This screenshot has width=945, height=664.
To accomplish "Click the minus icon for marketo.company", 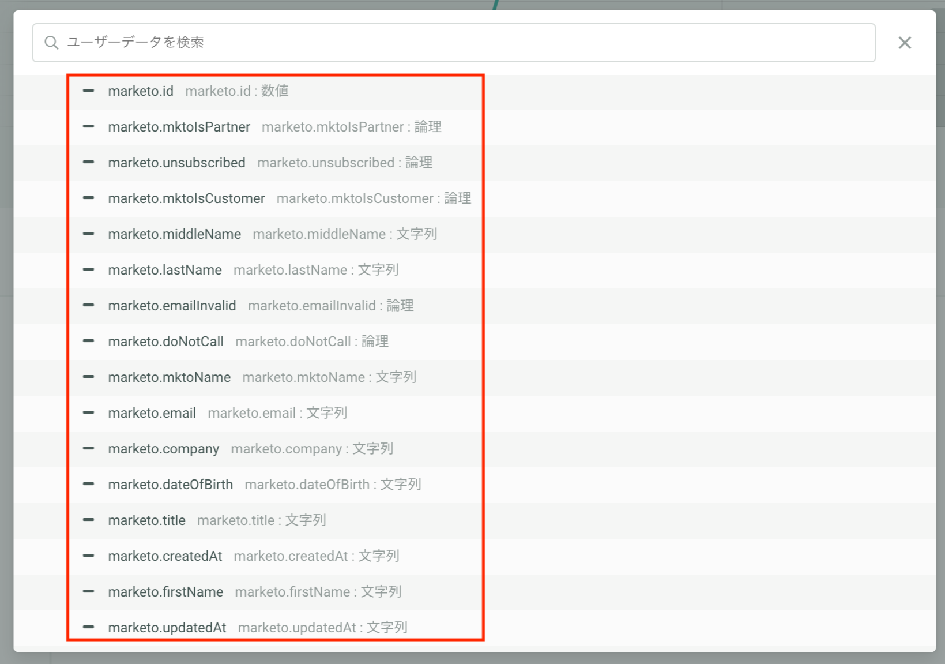I will 88,448.
